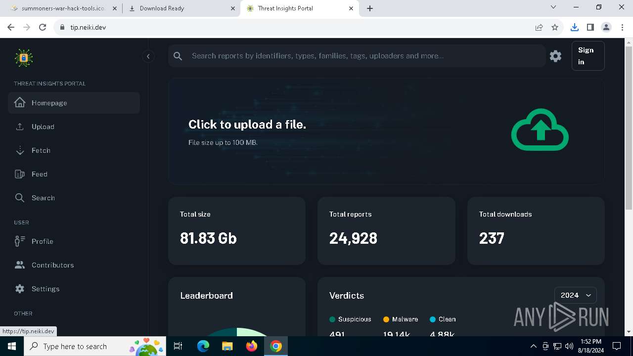Click the address bar URL tip.neiki.dev
Image resolution: width=633 pixels, height=356 pixels.
pyautogui.click(x=88, y=27)
